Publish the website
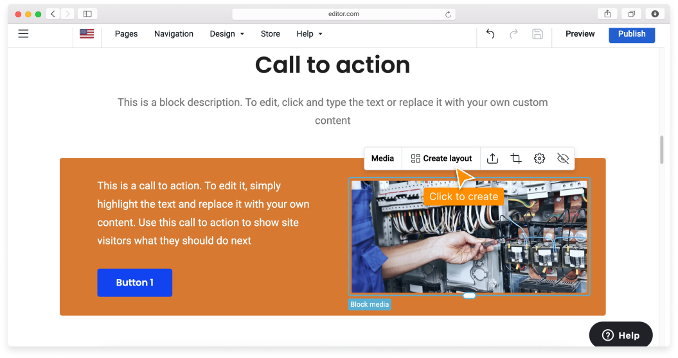This screenshot has width=678, height=358. (632, 35)
